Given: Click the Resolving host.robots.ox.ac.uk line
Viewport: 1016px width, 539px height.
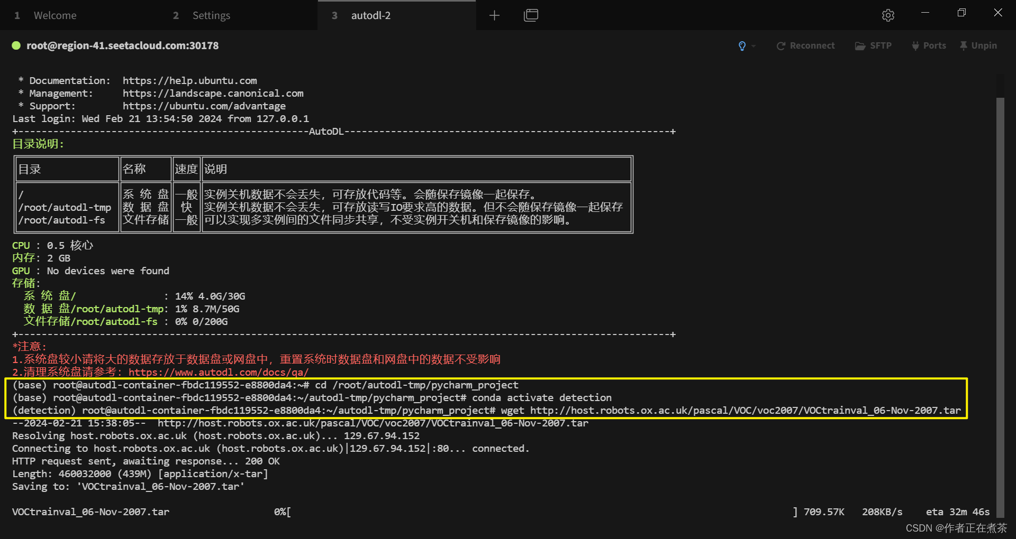Looking at the screenshot, I should click(x=216, y=435).
